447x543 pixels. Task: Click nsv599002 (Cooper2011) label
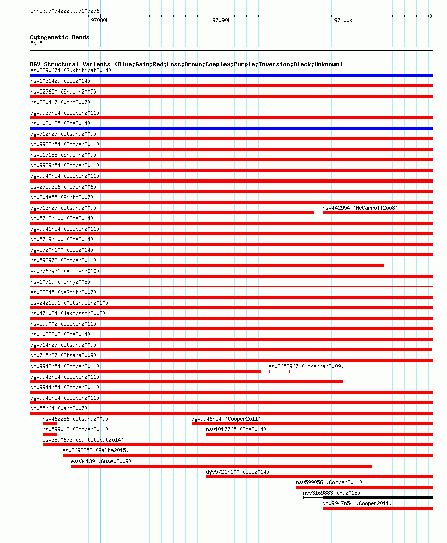(x=63, y=324)
